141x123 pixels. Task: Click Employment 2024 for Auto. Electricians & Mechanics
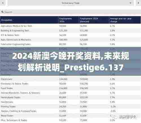click(x=84, y=40)
